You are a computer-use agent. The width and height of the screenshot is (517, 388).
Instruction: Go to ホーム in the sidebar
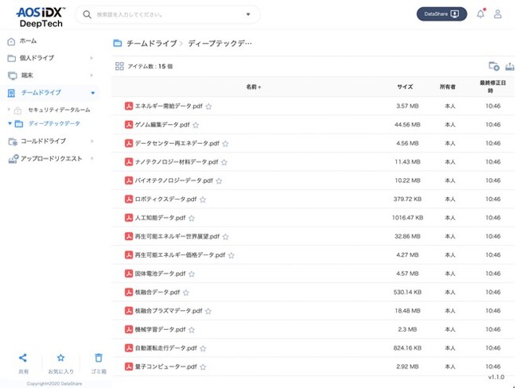click(x=28, y=41)
